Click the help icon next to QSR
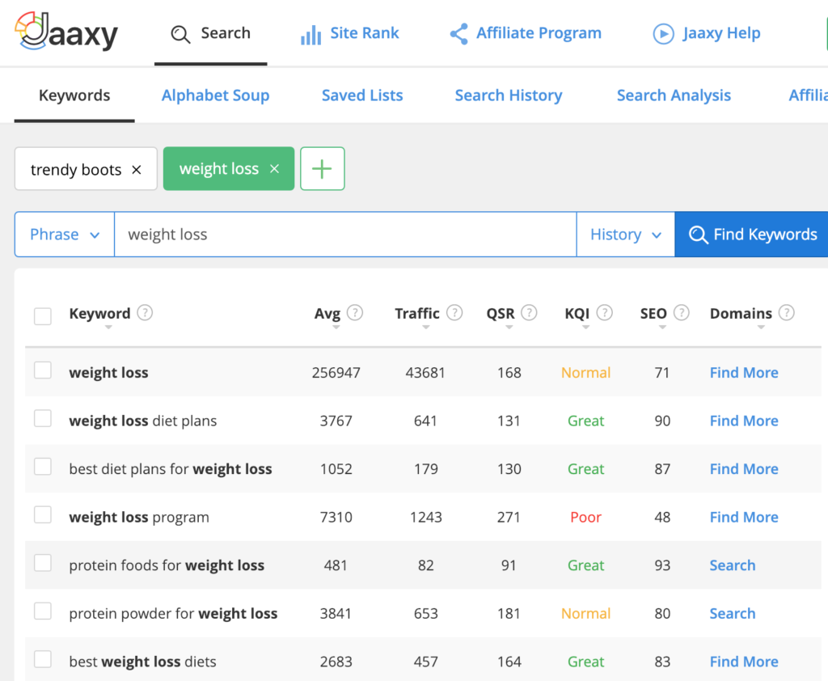This screenshot has width=828, height=681. (x=529, y=313)
